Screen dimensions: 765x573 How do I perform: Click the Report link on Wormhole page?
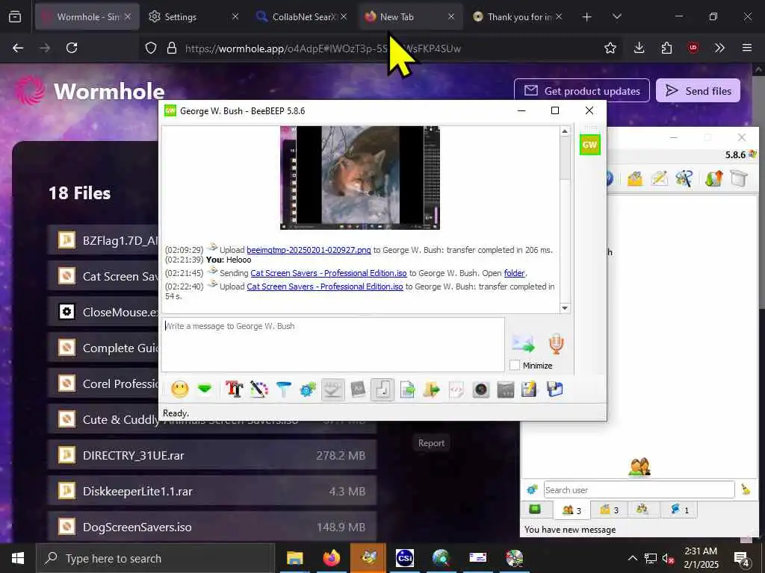[431, 443]
